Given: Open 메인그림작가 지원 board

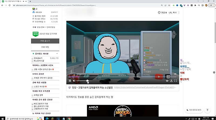Looking at the screenshot, I should tap(41, 104).
